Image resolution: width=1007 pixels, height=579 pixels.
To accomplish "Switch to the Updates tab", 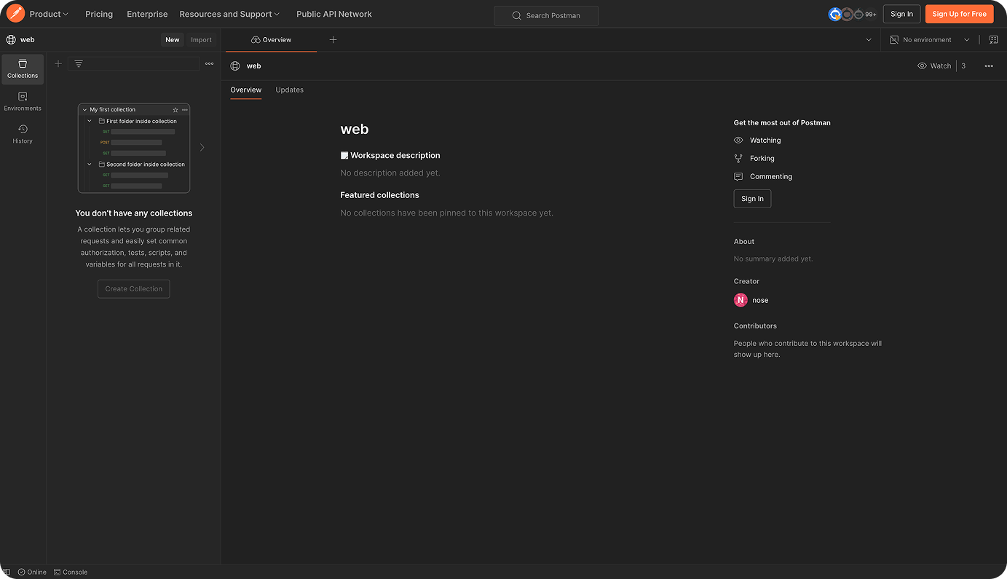I will point(289,90).
